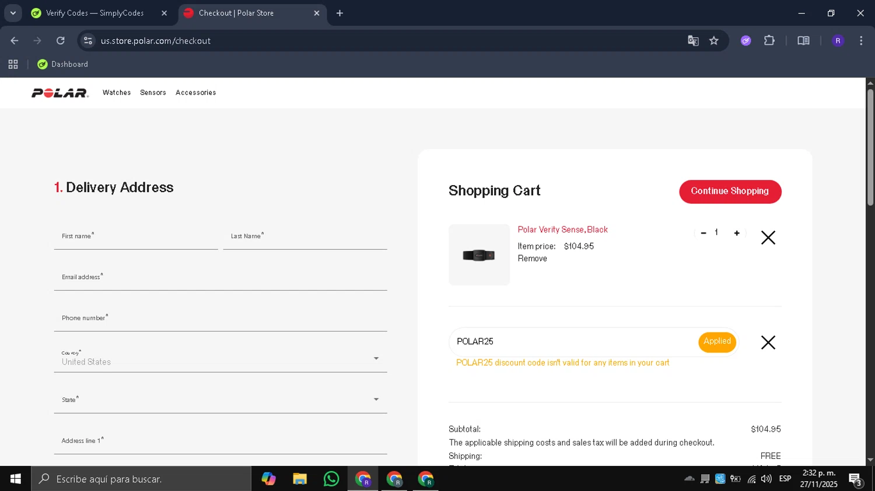Image resolution: width=875 pixels, height=491 pixels.
Task: Decrease item quantity with minus icon
Action: [x=703, y=233]
